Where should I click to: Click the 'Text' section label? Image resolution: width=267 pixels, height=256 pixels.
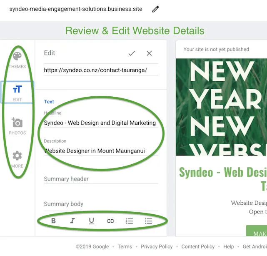tap(49, 102)
